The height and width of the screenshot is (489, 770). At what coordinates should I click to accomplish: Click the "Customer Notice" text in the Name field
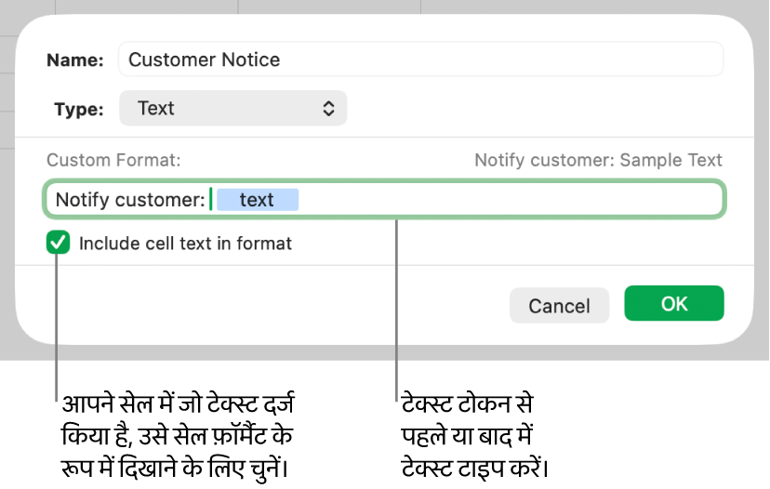204,60
